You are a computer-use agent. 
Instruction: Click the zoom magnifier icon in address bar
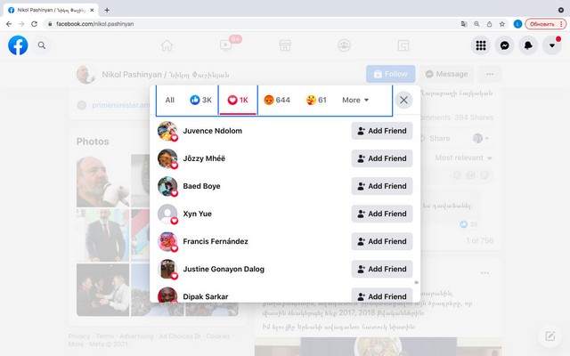[x=476, y=24]
